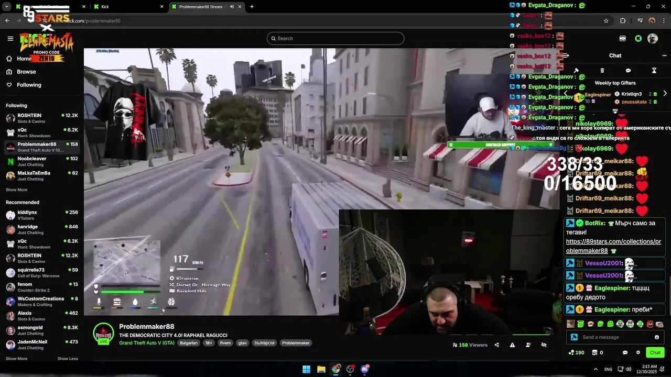Open asmongold recommended channel

click(x=42, y=330)
